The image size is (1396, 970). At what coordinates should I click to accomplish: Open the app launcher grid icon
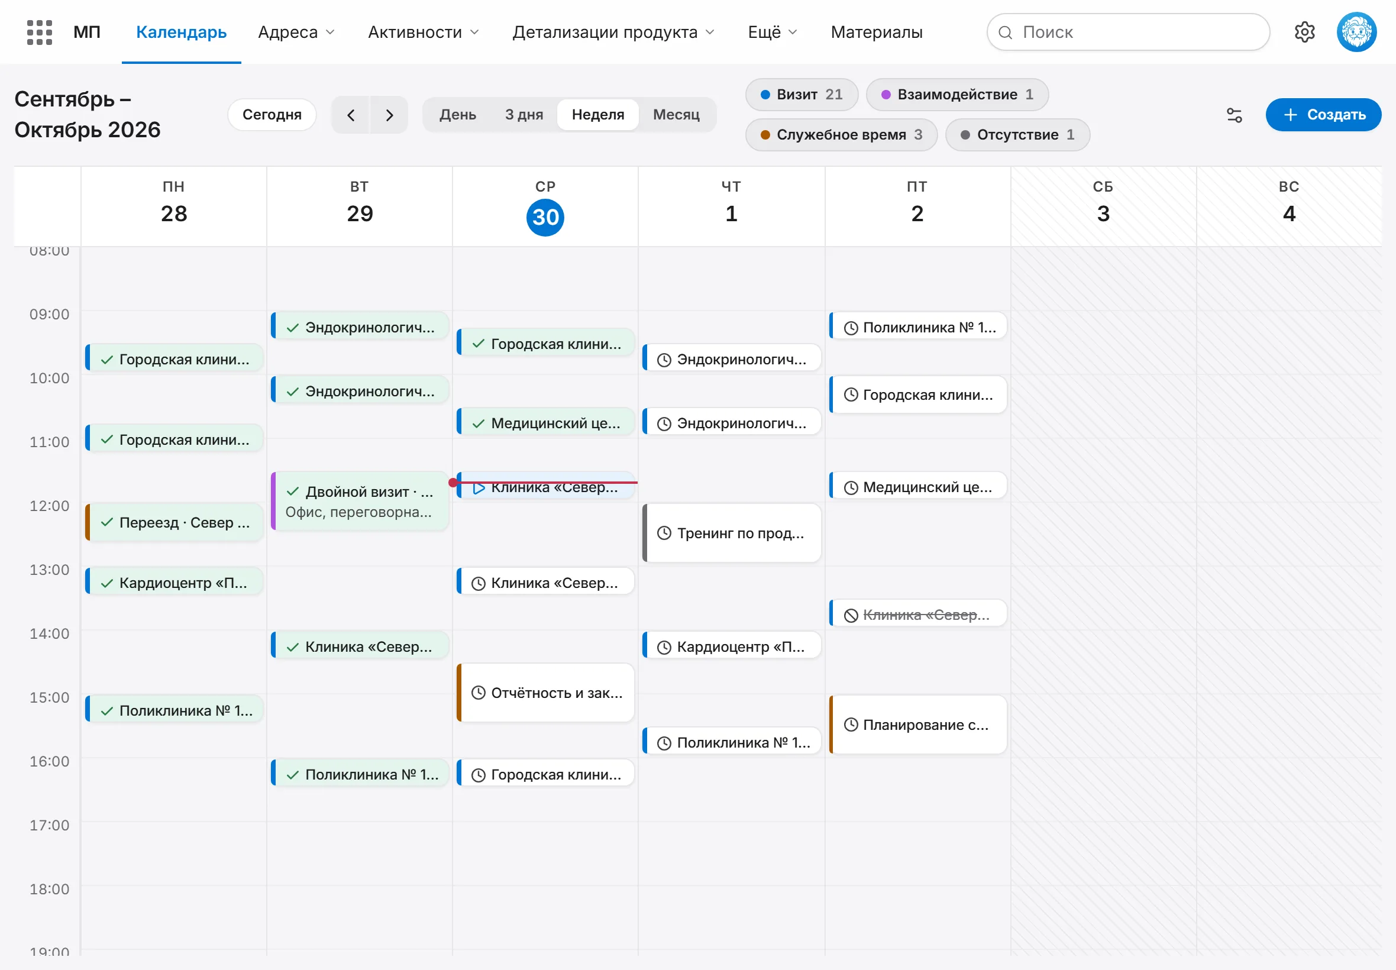pos(40,32)
